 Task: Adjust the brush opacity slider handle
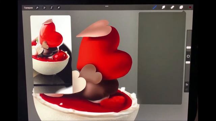[x=188, y=63]
